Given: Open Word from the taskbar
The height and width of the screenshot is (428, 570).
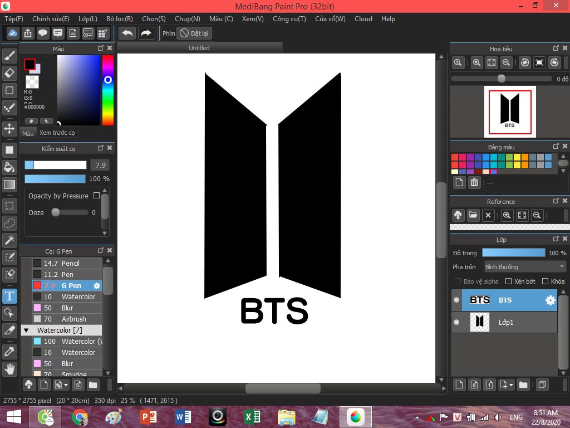Looking at the screenshot, I should pos(183,417).
